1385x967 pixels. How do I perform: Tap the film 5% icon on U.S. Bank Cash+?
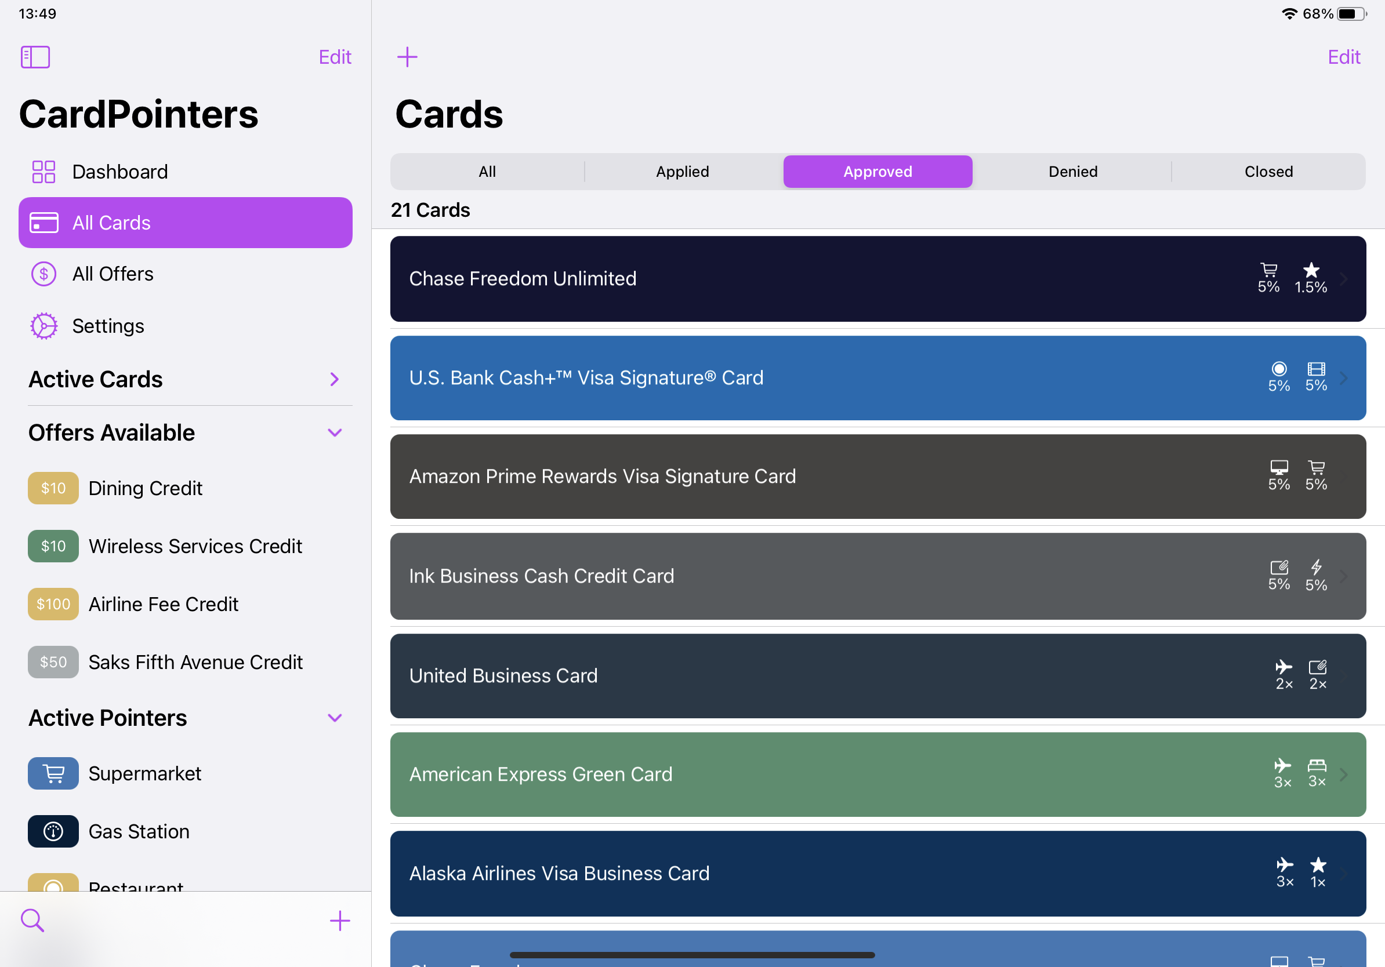click(1316, 377)
